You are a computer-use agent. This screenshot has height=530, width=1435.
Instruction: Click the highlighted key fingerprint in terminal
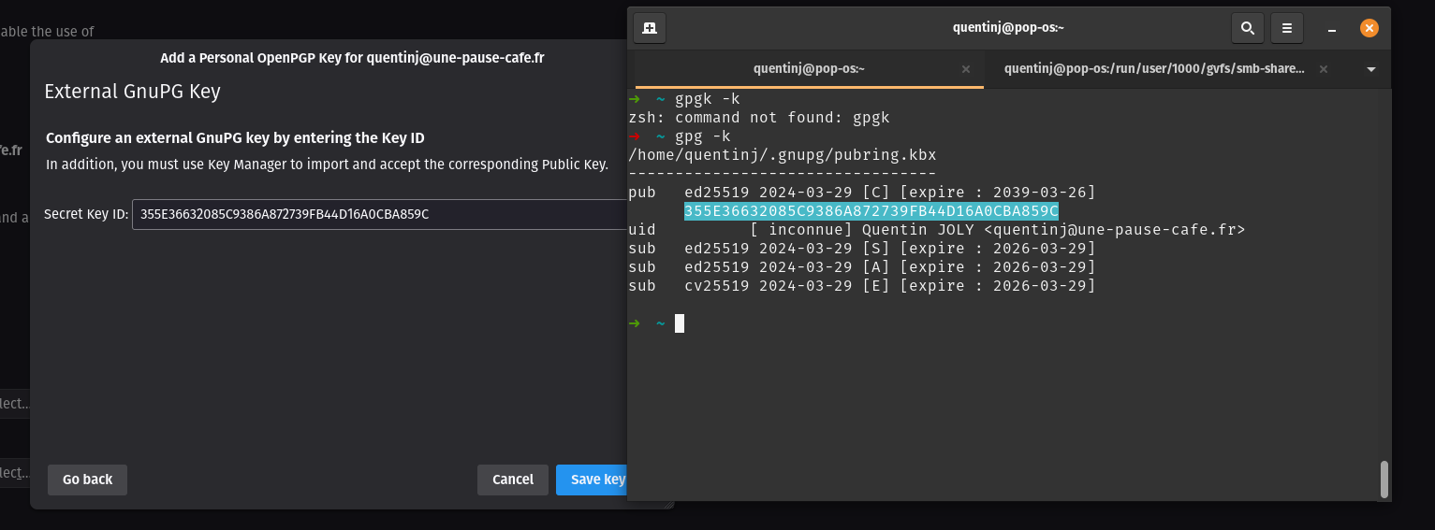[x=871, y=211]
